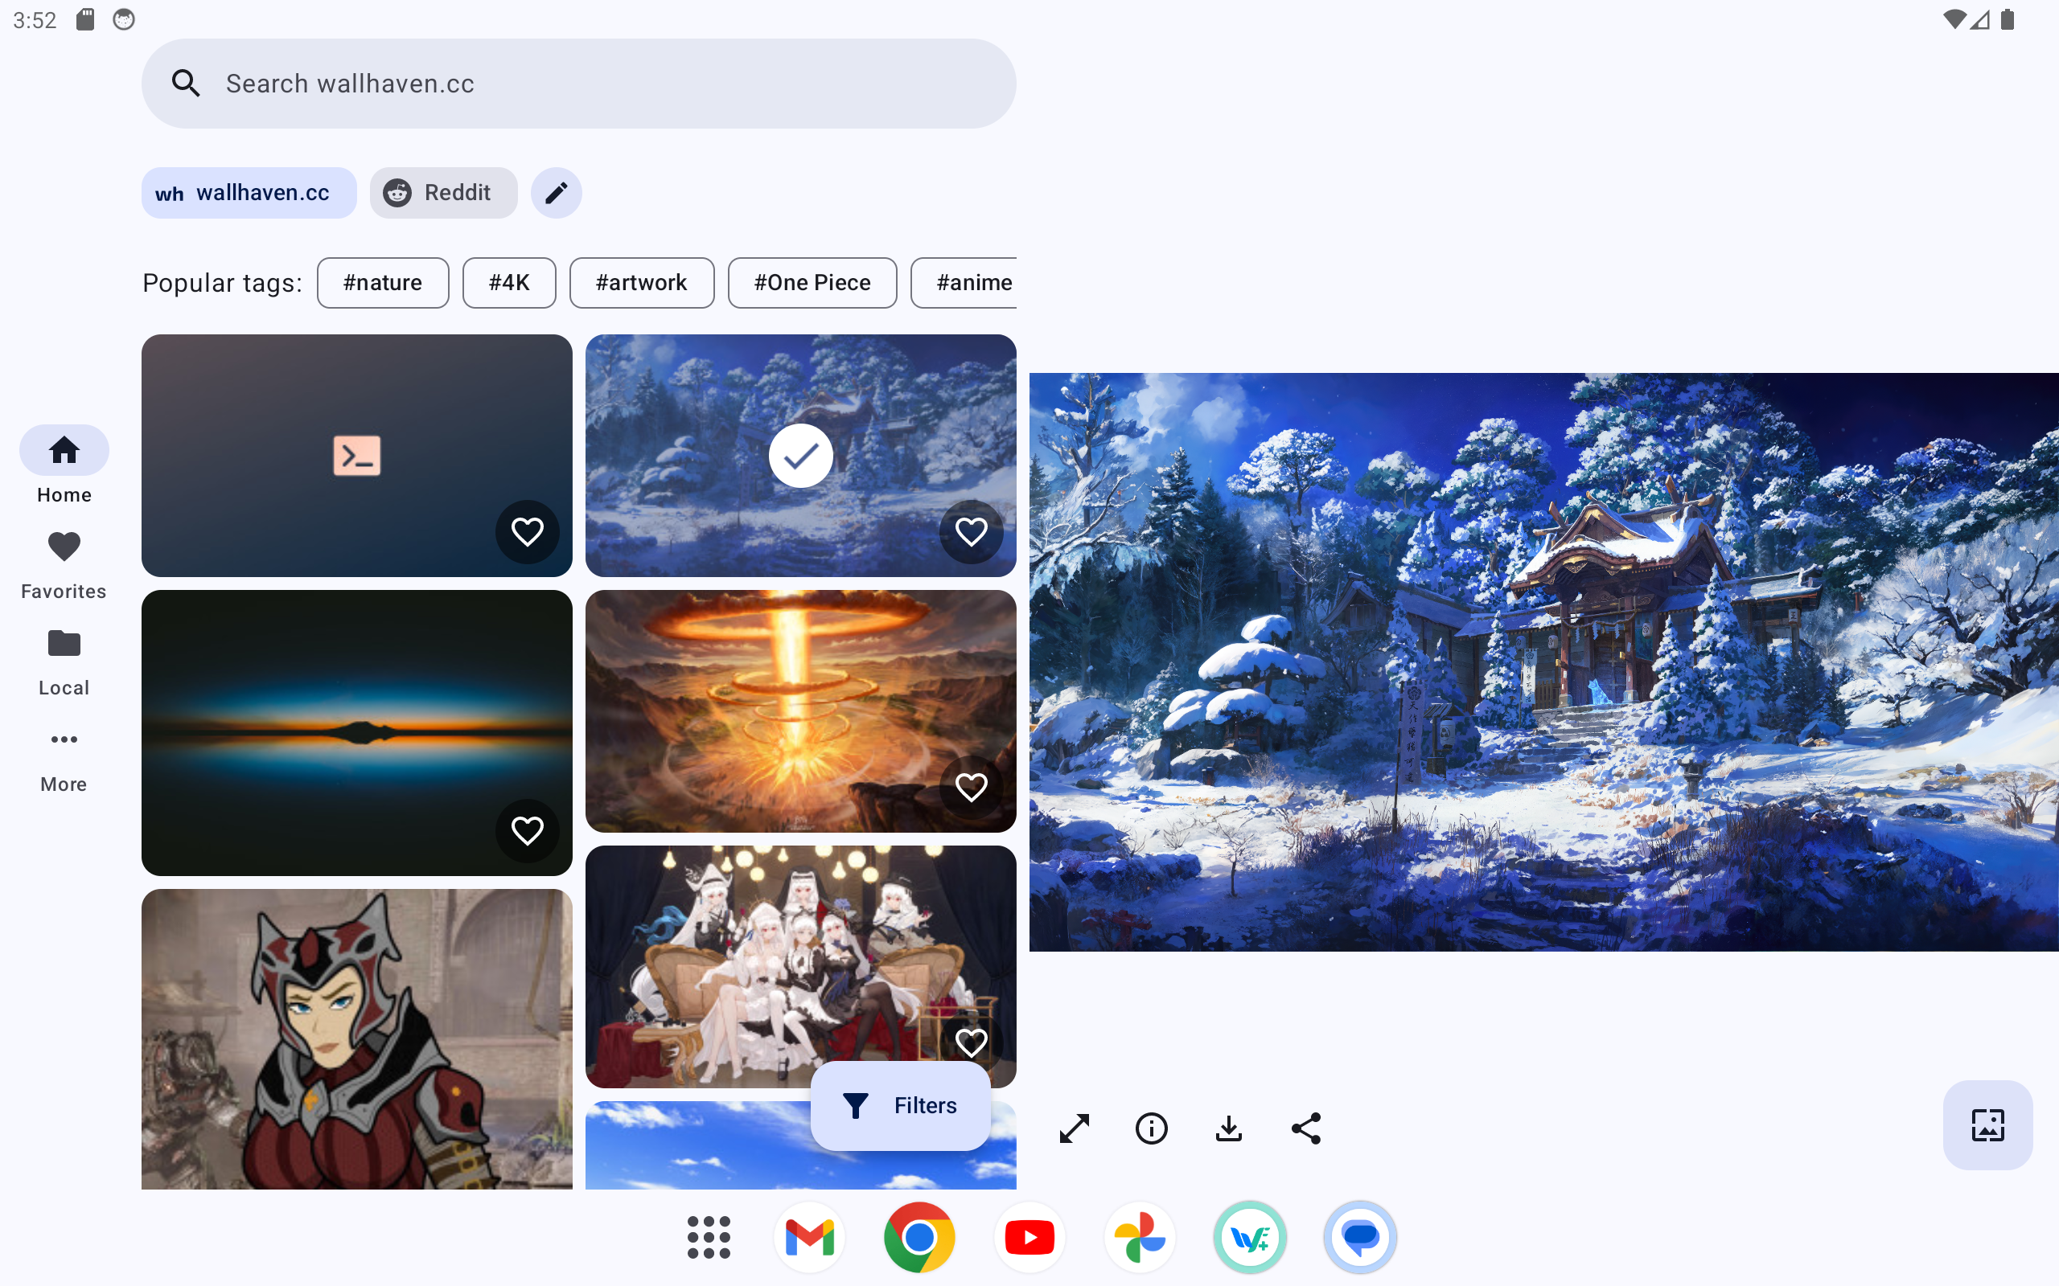Viewport: 2059px width, 1286px height.
Task: Download the previewed wallpaper
Action: click(x=1229, y=1128)
